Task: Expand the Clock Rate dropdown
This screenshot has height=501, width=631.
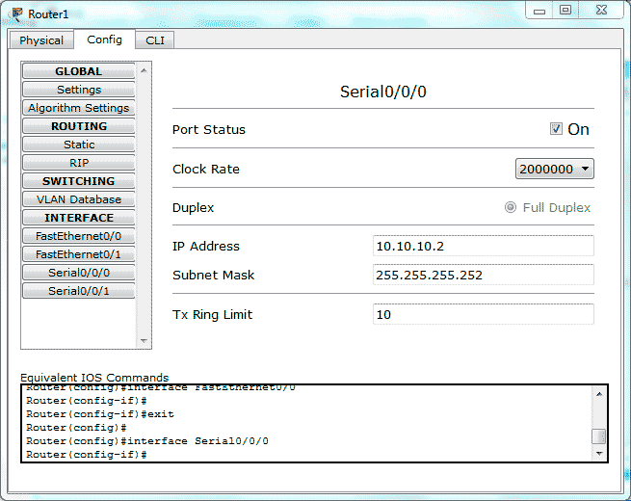Action: pos(555,170)
